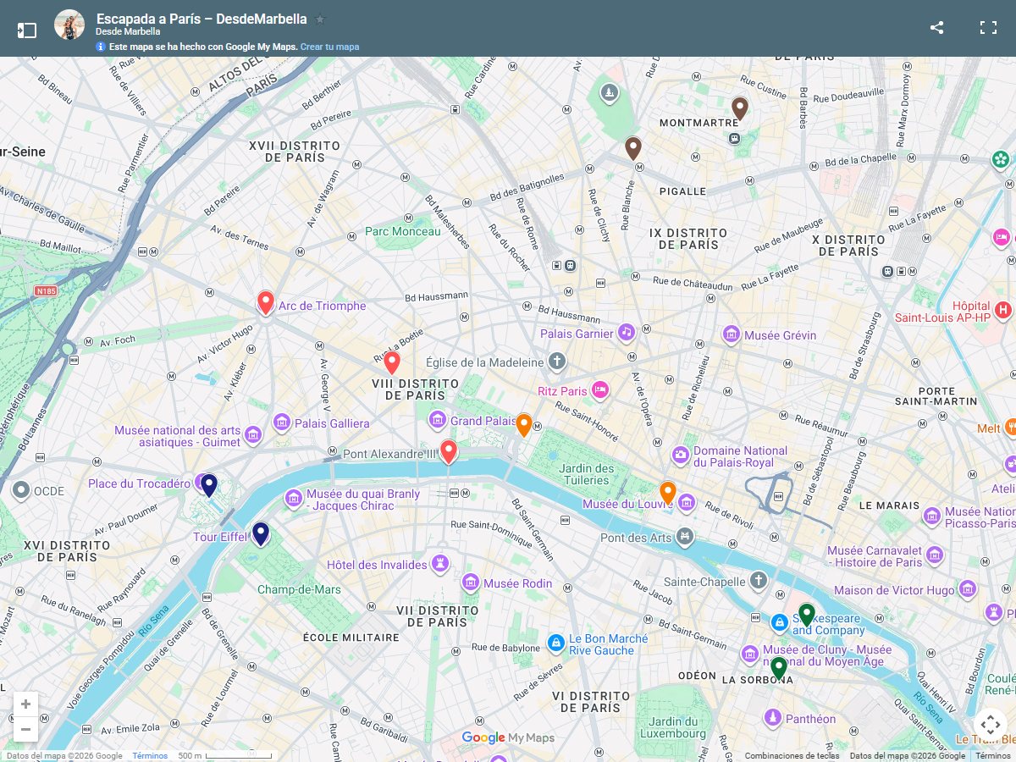The image size is (1016, 762).
Task: Select the navy pin at Place du Trocadéro
Action: coord(209,484)
